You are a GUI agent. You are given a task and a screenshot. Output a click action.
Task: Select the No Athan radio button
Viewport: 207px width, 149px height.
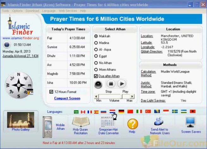96,63
